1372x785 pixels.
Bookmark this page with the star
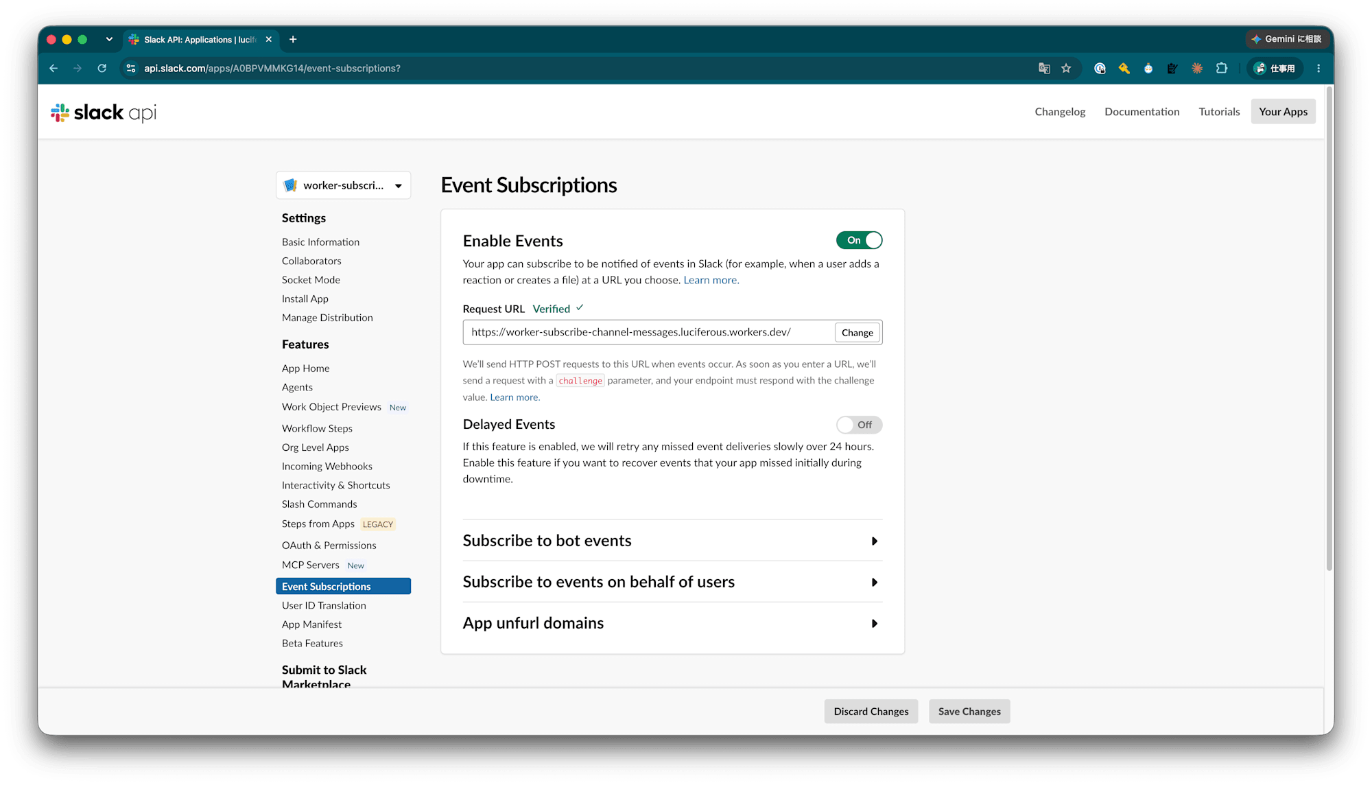(1066, 69)
